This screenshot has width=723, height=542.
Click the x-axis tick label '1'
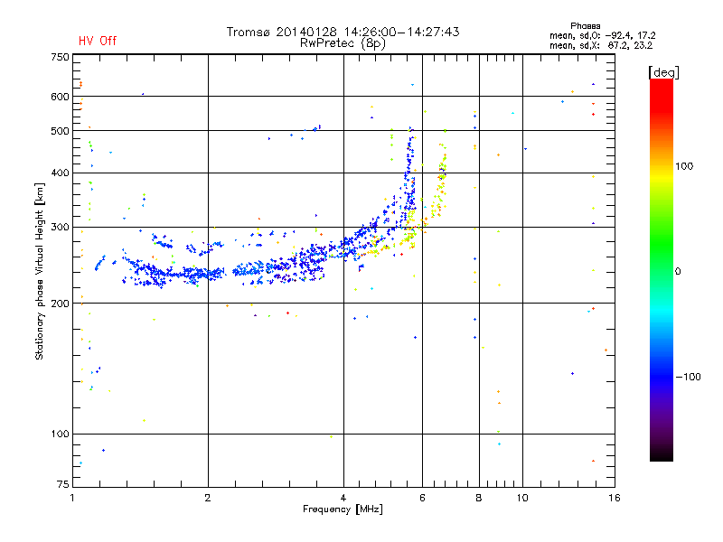[72, 498]
